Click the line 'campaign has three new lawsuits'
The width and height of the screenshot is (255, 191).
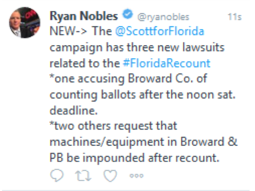pyautogui.click(x=137, y=48)
